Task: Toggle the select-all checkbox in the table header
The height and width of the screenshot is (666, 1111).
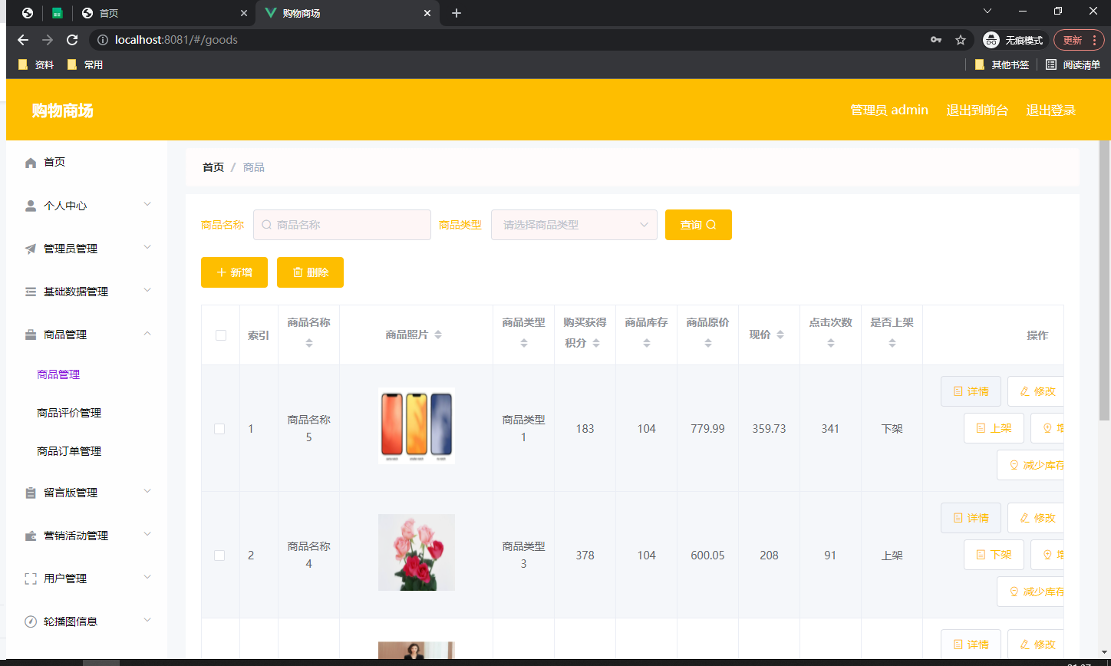Action: pyautogui.click(x=220, y=335)
